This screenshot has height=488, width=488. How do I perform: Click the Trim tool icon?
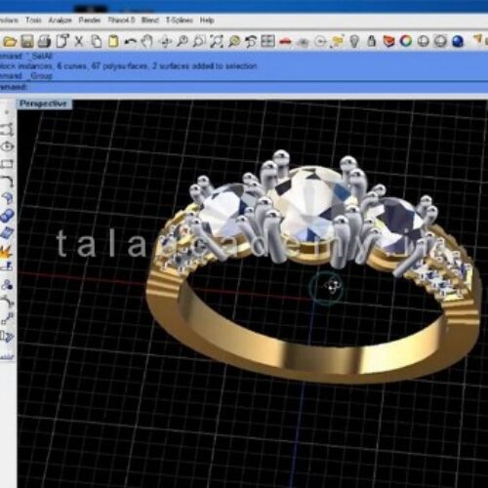click(7, 266)
